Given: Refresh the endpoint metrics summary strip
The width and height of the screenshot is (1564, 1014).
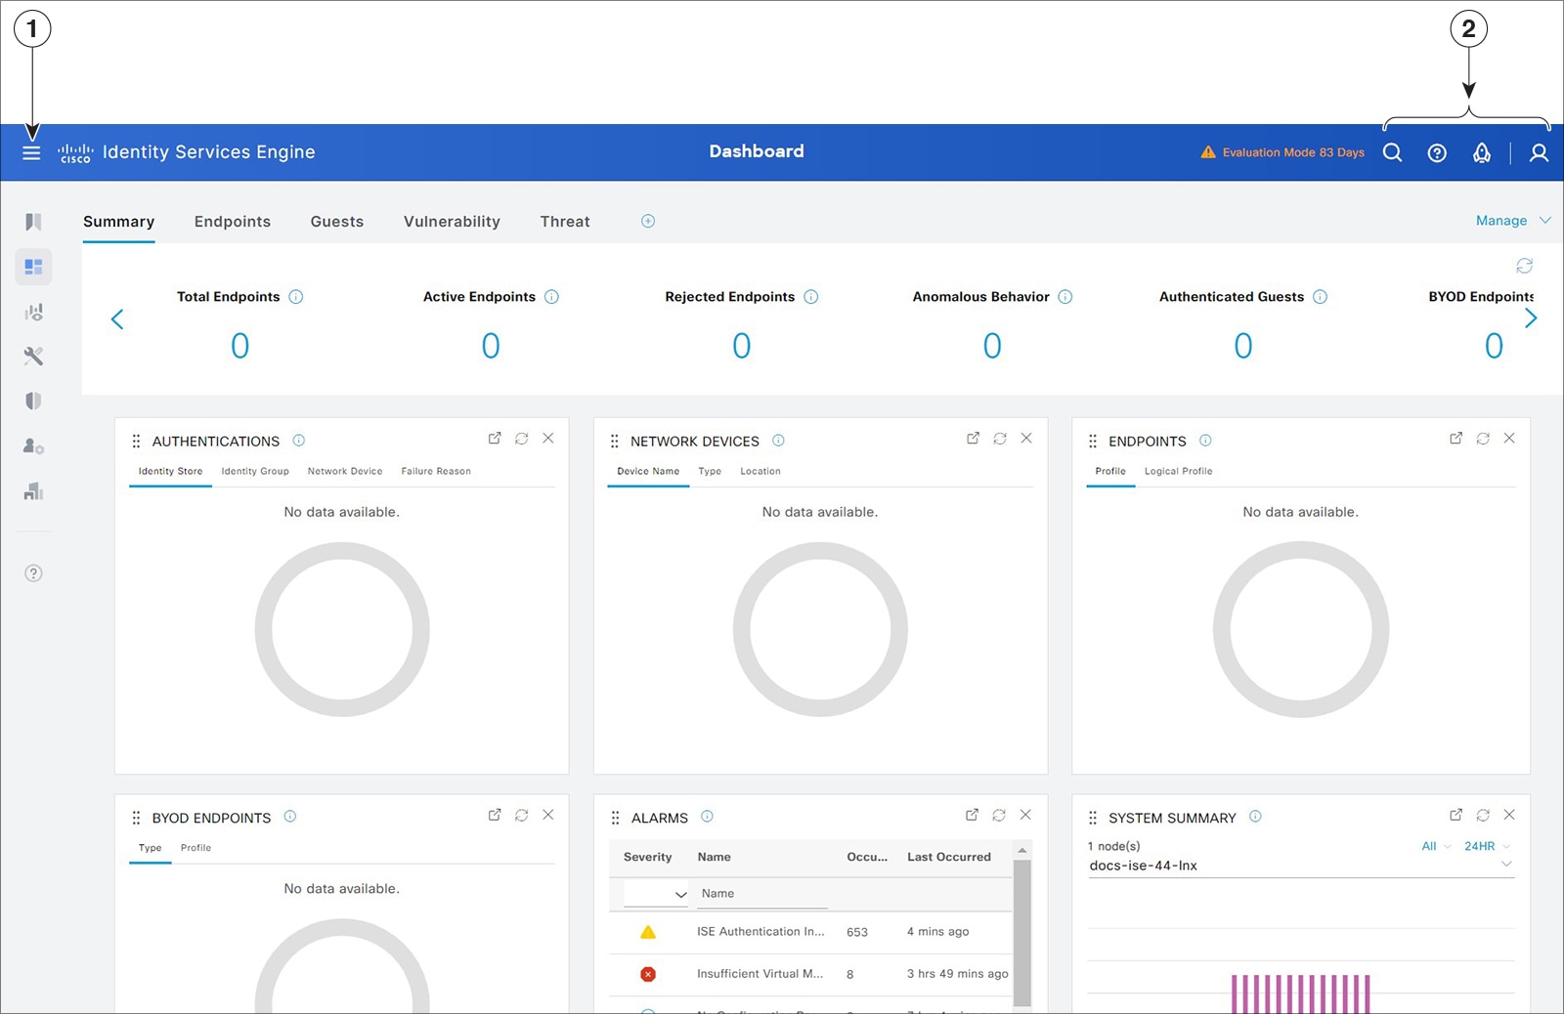Looking at the screenshot, I should tap(1524, 266).
